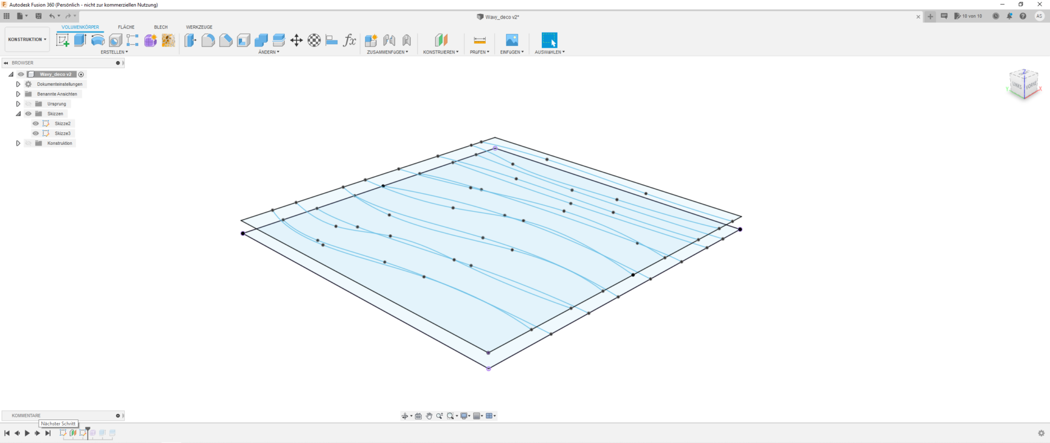The height and width of the screenshot is (443, 1050).
Task: Show the Ursprung folder via eye icon
Action: click(28, 104)
